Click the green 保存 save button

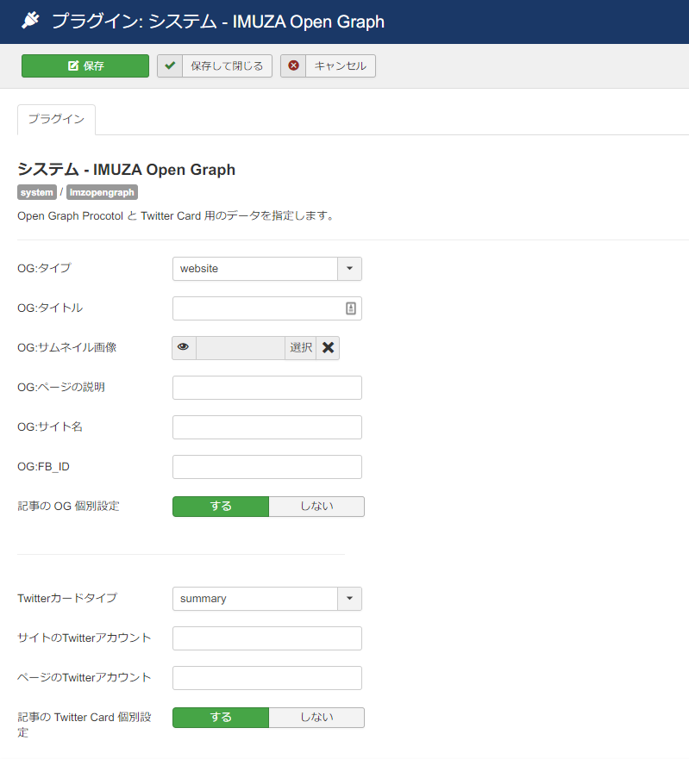(85, 65)
